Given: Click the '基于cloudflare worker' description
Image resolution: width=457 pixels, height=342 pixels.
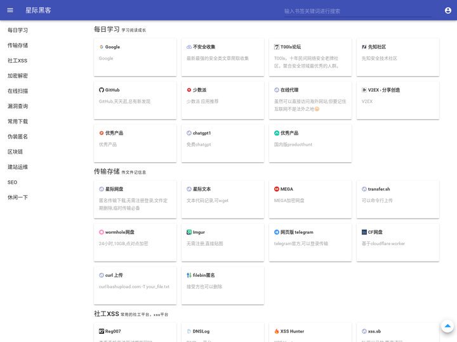Looking at the screenshot, I should point(383,243).
